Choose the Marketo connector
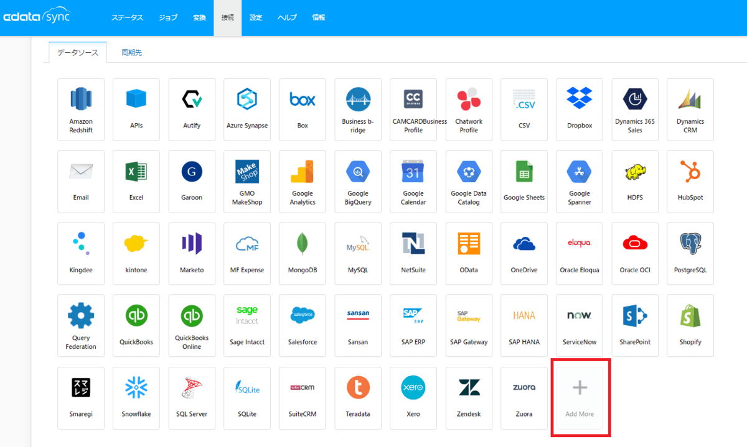The width and height of the screenshot is (747, 447). pos(192,254)
